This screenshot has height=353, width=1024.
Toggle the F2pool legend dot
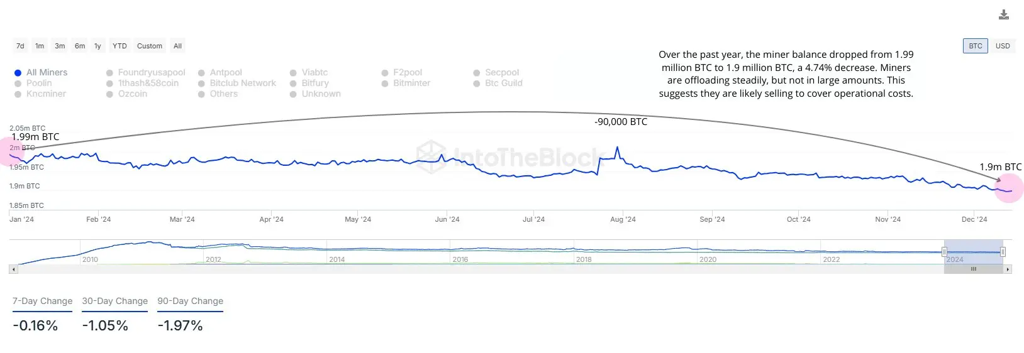click(385, 73)
